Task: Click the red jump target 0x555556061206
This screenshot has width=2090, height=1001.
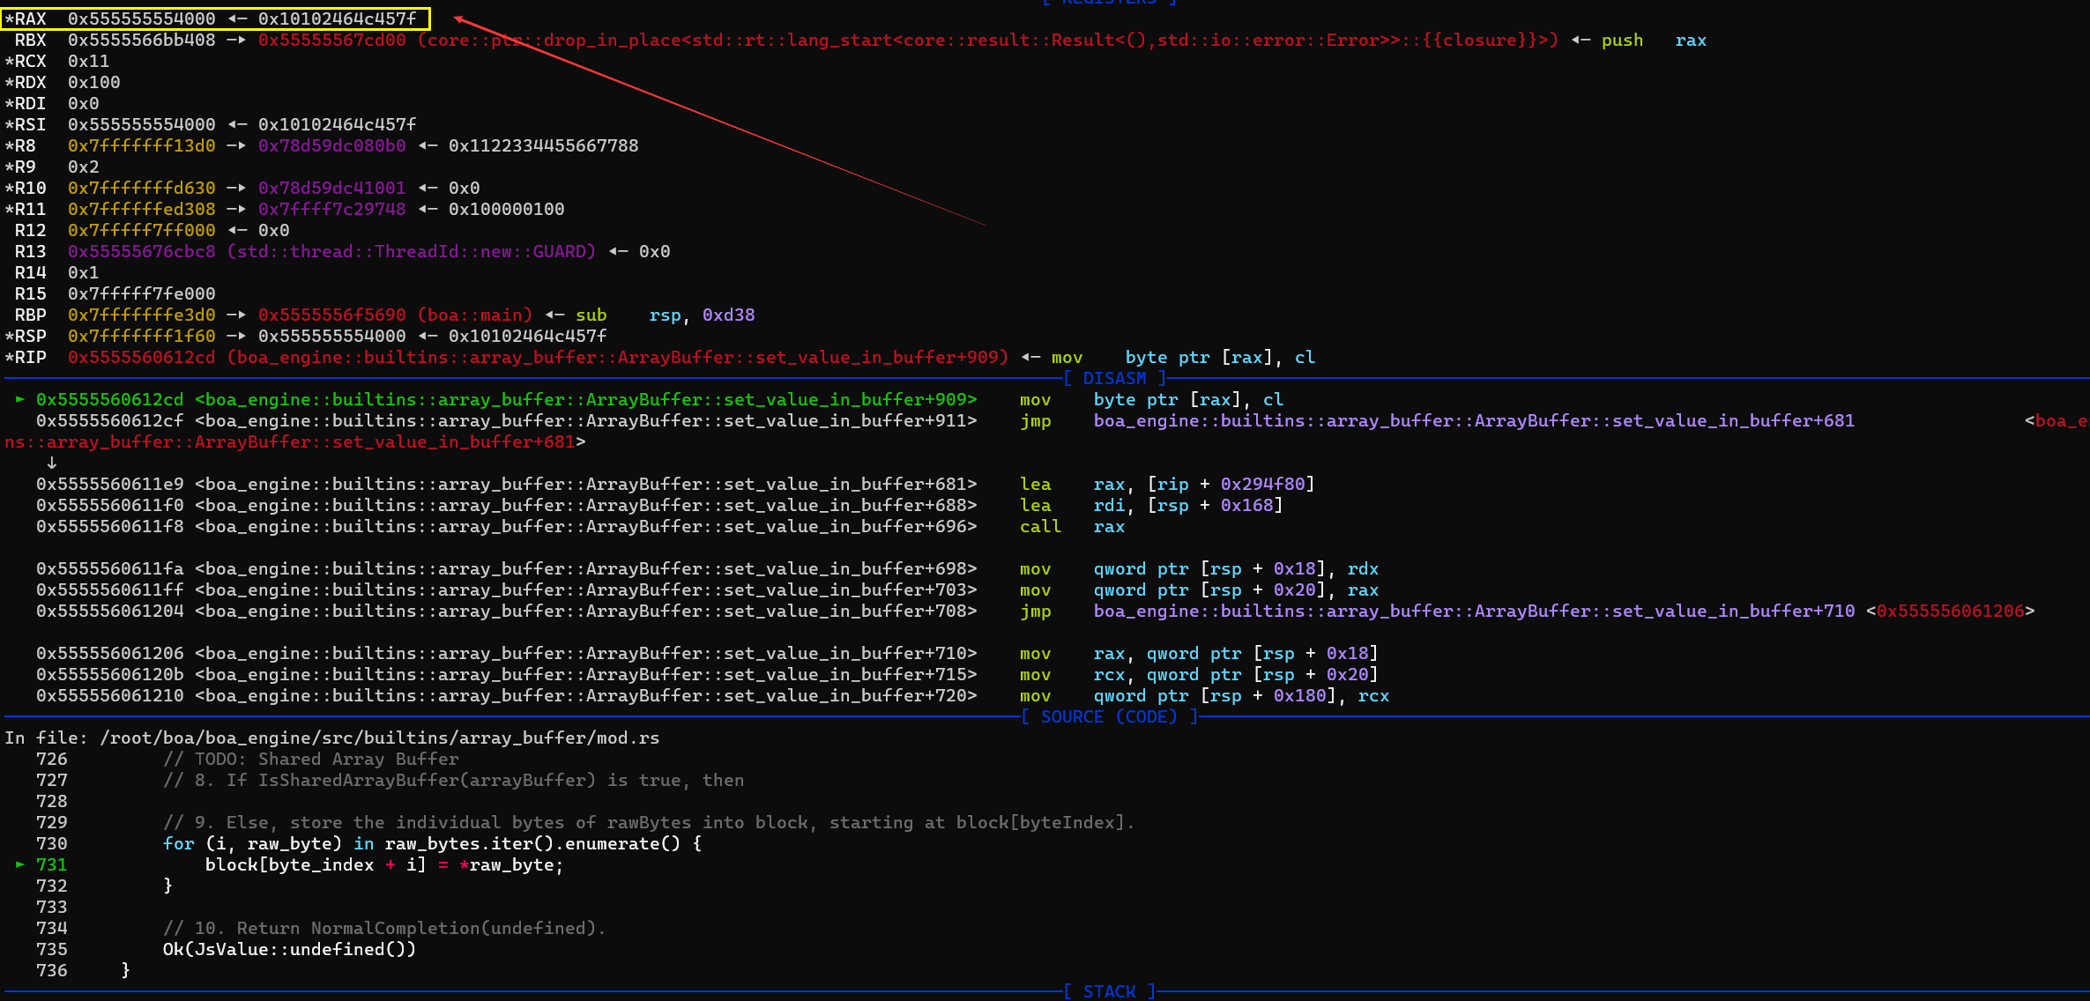Action: 1950,612
